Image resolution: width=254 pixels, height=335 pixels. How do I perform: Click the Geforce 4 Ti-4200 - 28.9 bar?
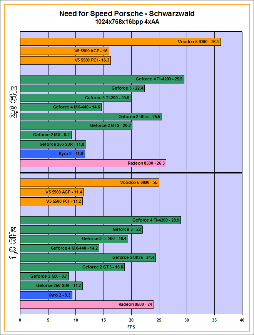(100, 220)
